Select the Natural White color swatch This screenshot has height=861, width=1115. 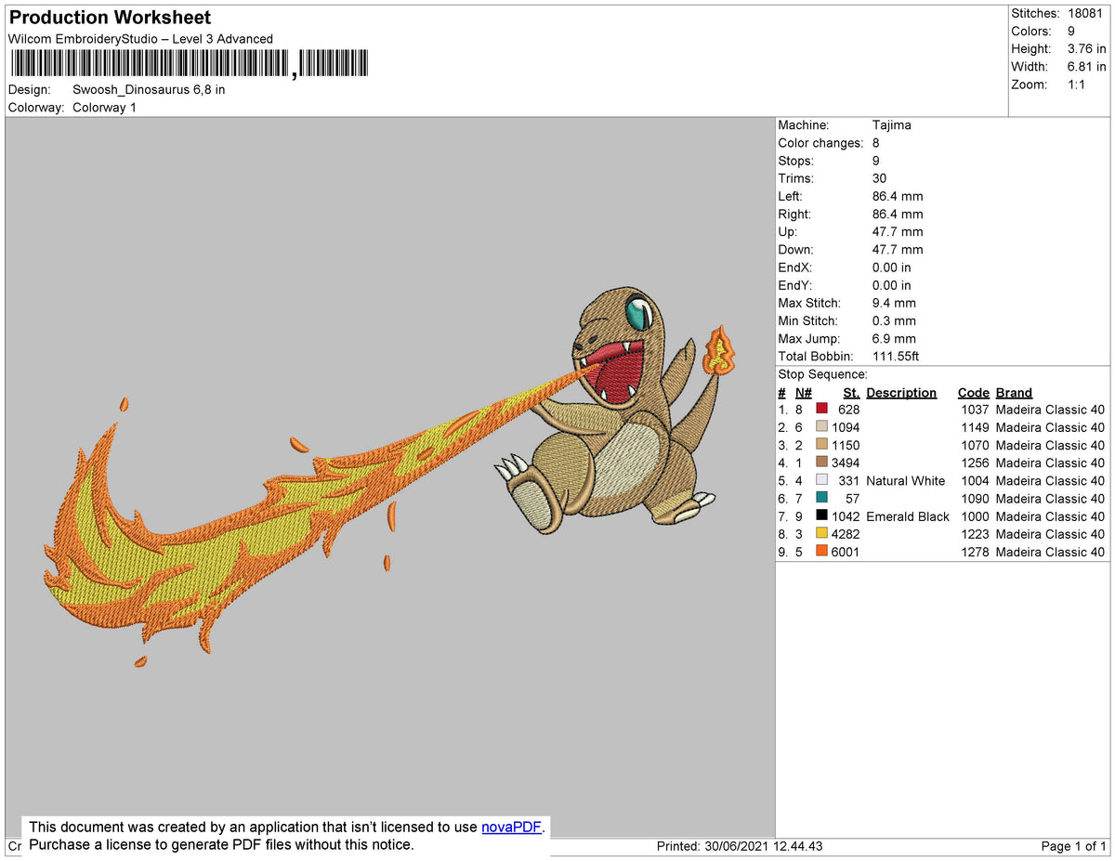pos(821,480)
